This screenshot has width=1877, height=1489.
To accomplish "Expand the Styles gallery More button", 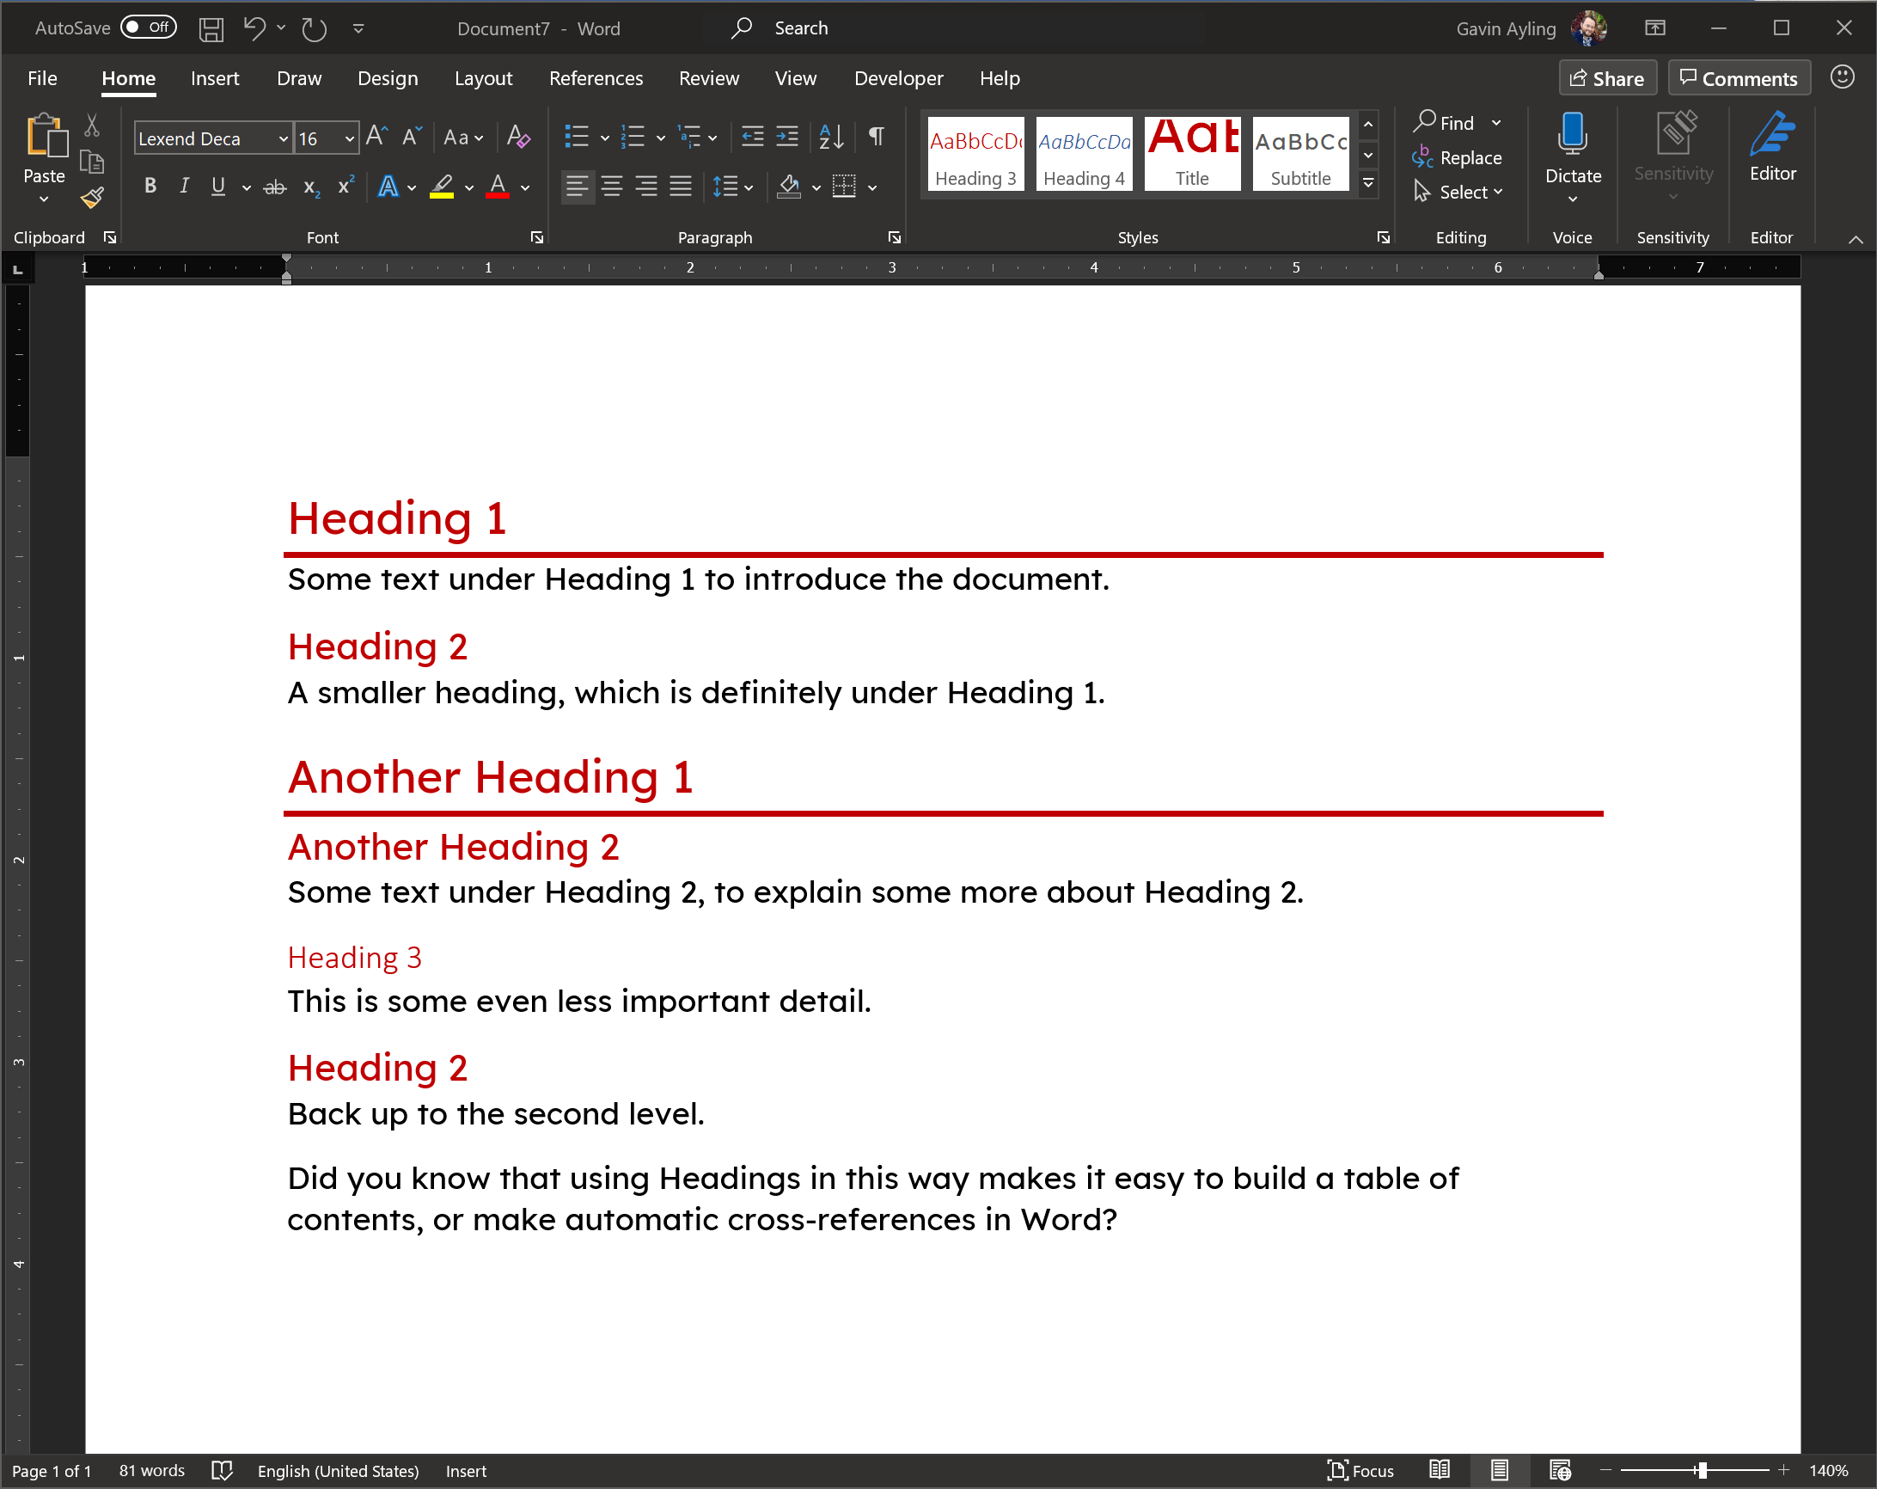I will tap(1368, 184).
